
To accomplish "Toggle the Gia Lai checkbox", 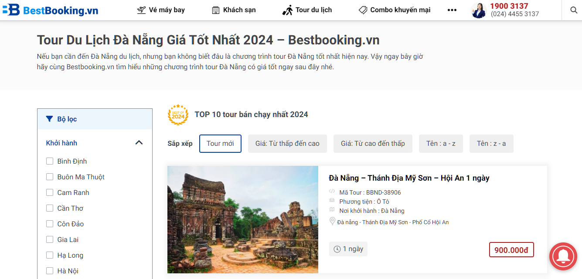I will coord(50,239).
